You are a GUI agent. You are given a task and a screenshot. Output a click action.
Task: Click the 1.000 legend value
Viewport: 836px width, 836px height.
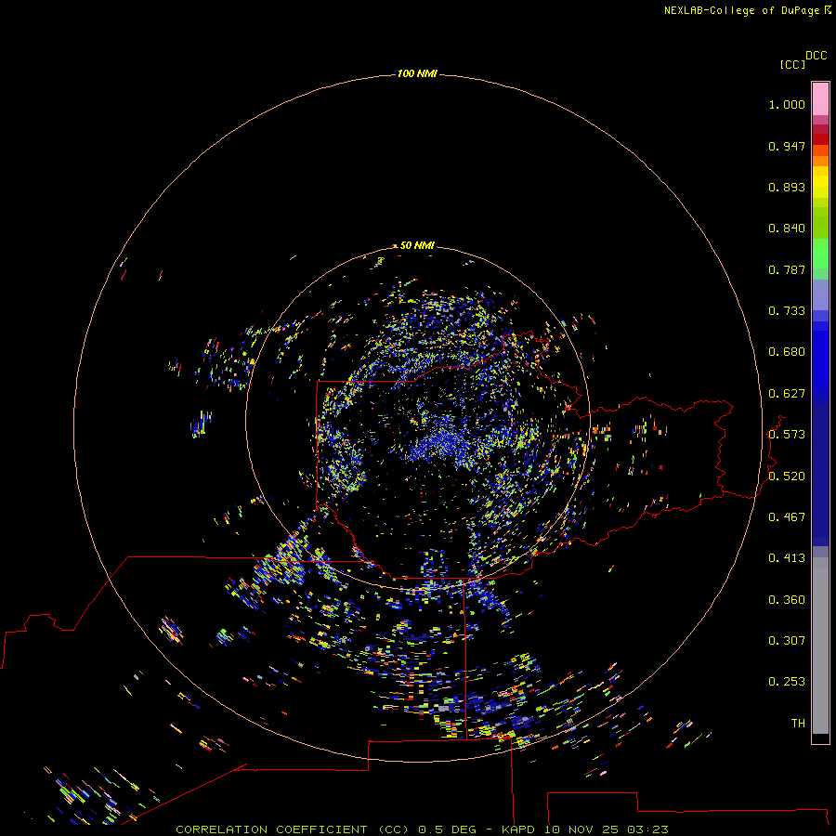click(787, 104)
